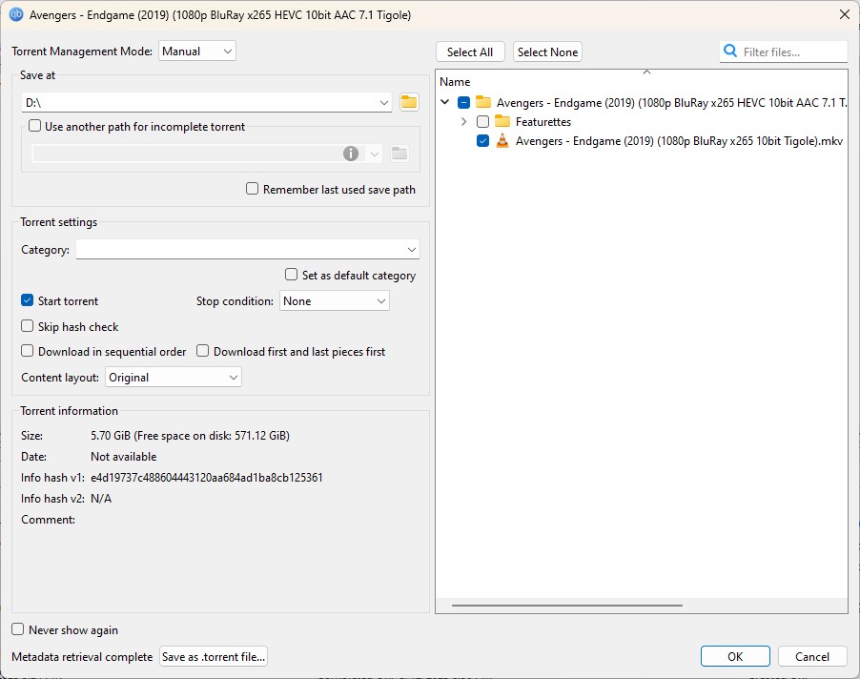This screenshot has height=679, width=860.
Task: Select the root Avengers folder name
Action: pyautogui.click(x=671, y=103)
